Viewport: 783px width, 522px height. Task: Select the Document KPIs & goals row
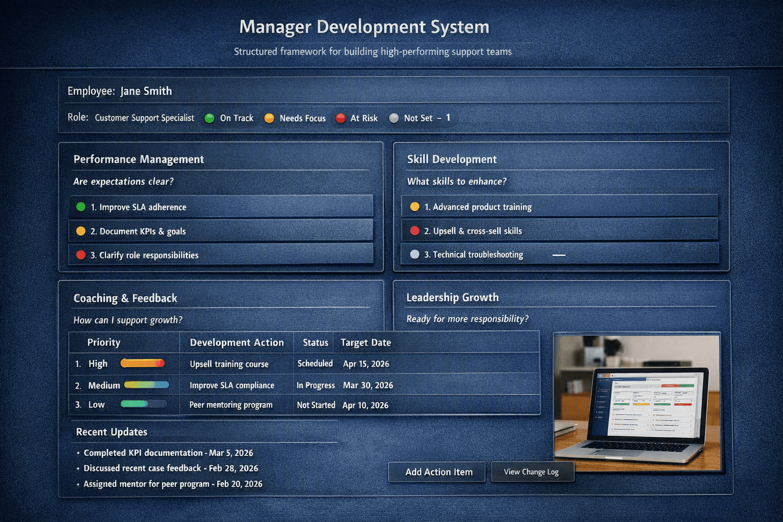(221, 230)
